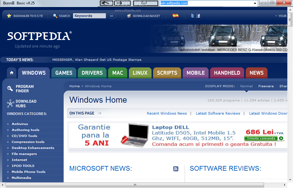Click the search GO button
This screenshot has width=293, height=188.
pos(112,16)
